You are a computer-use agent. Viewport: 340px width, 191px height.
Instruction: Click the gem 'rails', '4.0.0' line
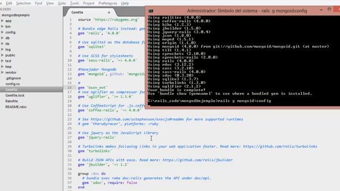click(99, 33)
